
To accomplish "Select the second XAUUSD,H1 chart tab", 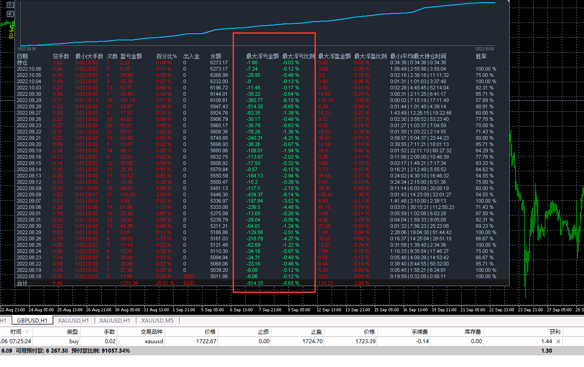I will coord(115,320).
